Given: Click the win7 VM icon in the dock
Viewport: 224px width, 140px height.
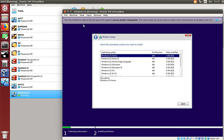Looking at the screenshot, I should [5, 82].
